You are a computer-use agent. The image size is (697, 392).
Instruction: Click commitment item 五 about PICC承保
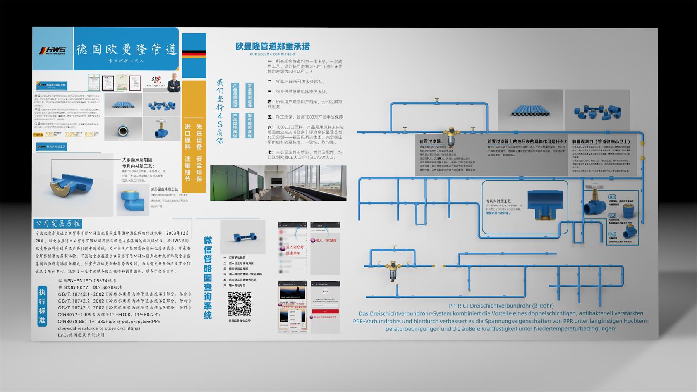pyautogui.click(x=305, y=117)
